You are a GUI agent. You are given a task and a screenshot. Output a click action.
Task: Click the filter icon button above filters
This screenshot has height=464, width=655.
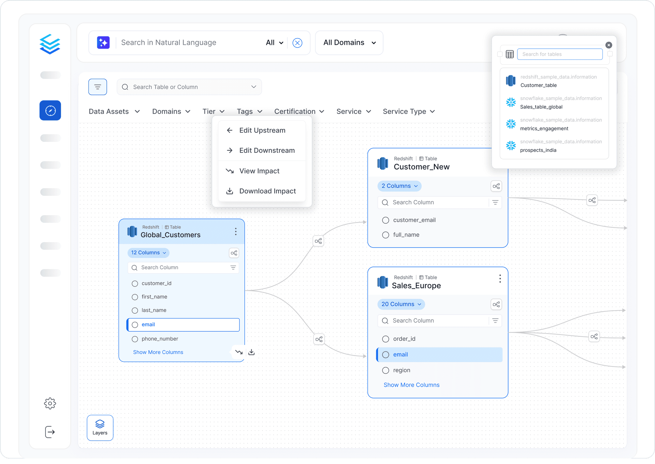pyautogui.click(x=98, y=87)
